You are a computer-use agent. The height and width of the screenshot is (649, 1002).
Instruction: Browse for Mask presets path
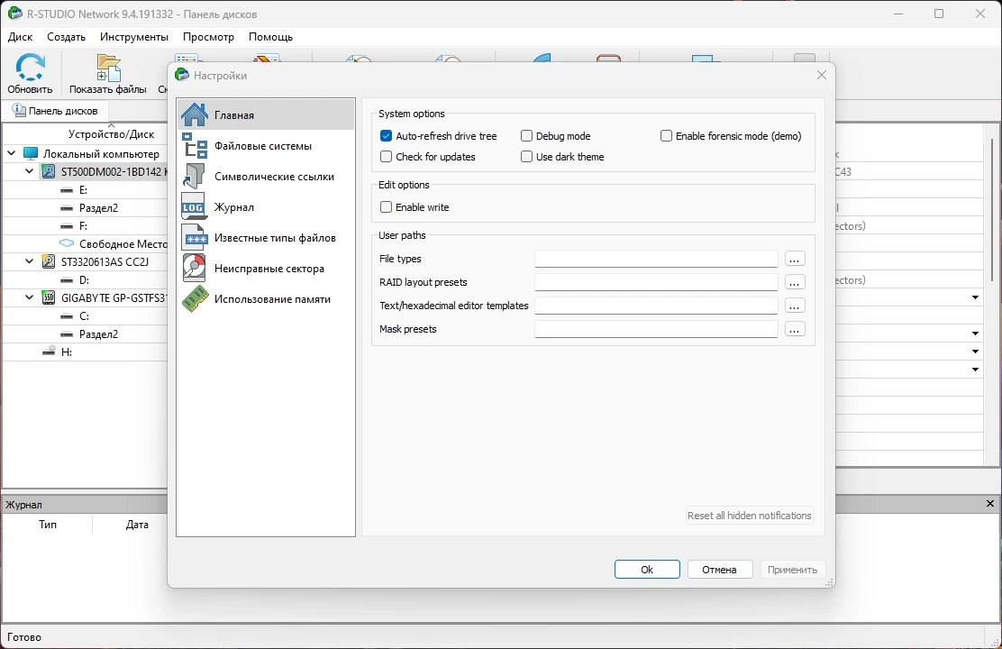pos(795,329)
